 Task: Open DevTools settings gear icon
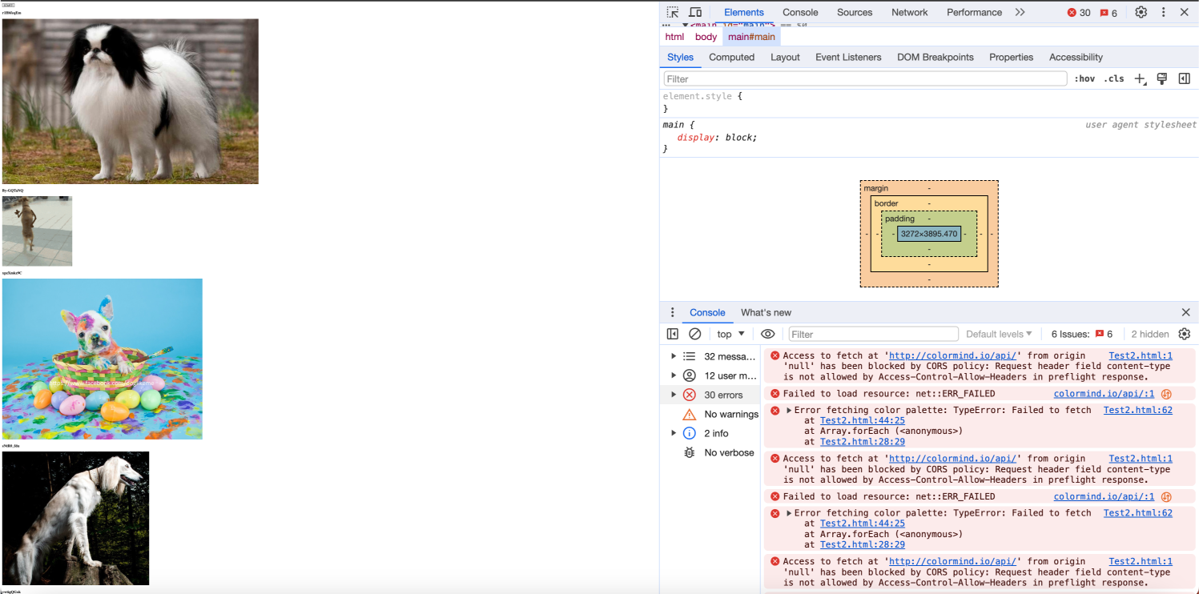coord(1141,12)
